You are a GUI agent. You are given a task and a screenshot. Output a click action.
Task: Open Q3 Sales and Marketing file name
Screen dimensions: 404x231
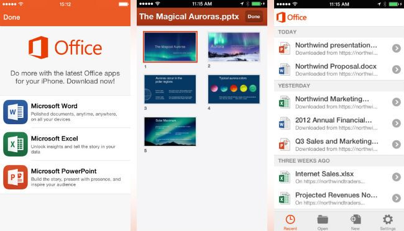click(336, 142)
